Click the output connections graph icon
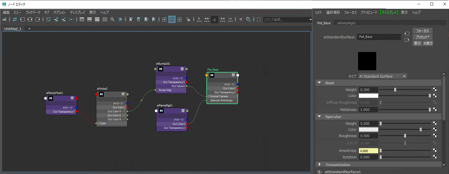Viewport: 449px width, 174px height. [38, 19]
